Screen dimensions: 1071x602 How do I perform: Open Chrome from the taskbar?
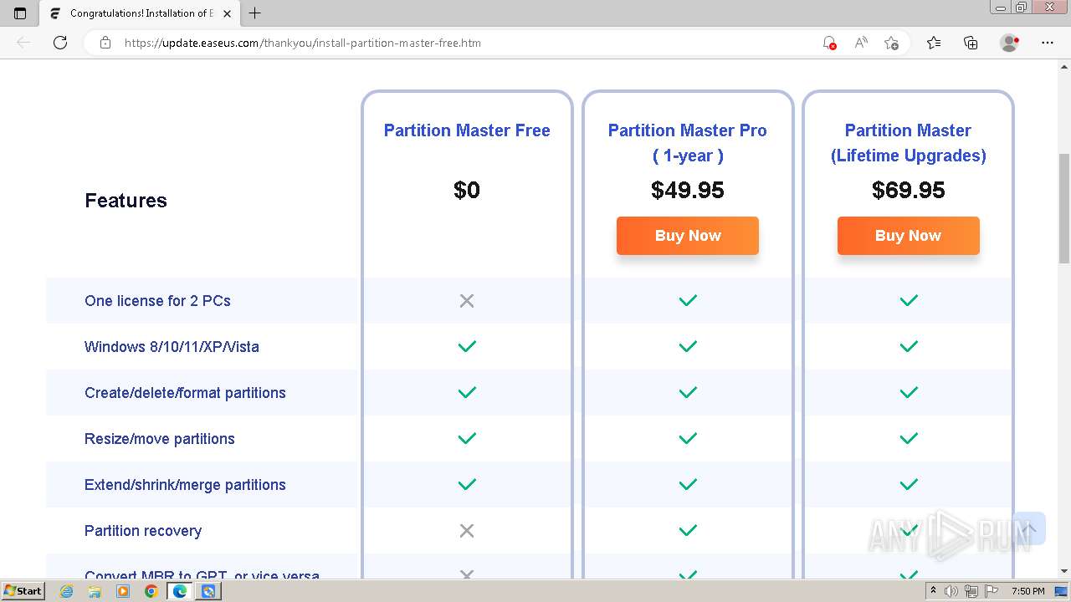pos(151,591)
